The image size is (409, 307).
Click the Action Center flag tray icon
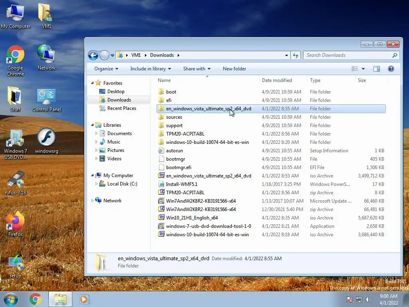349,299
